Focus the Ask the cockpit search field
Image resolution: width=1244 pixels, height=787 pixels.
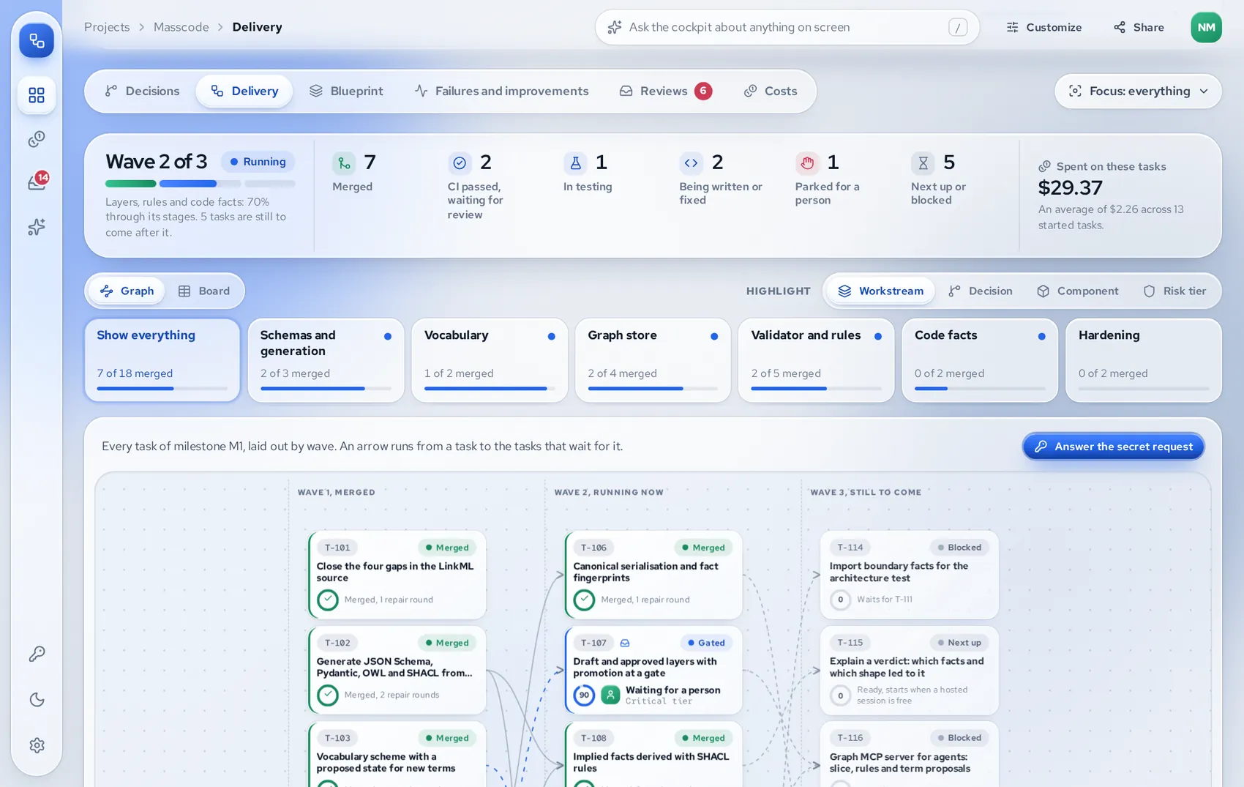(x=787, y=27)
